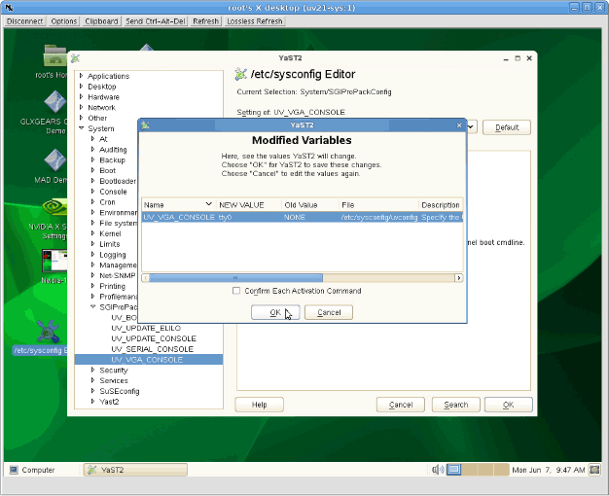The height and width of the screenshot is (496, 609).
Task: Click the horizontal scrollbar thumb in dialog
Action: [x=235, y=278]
